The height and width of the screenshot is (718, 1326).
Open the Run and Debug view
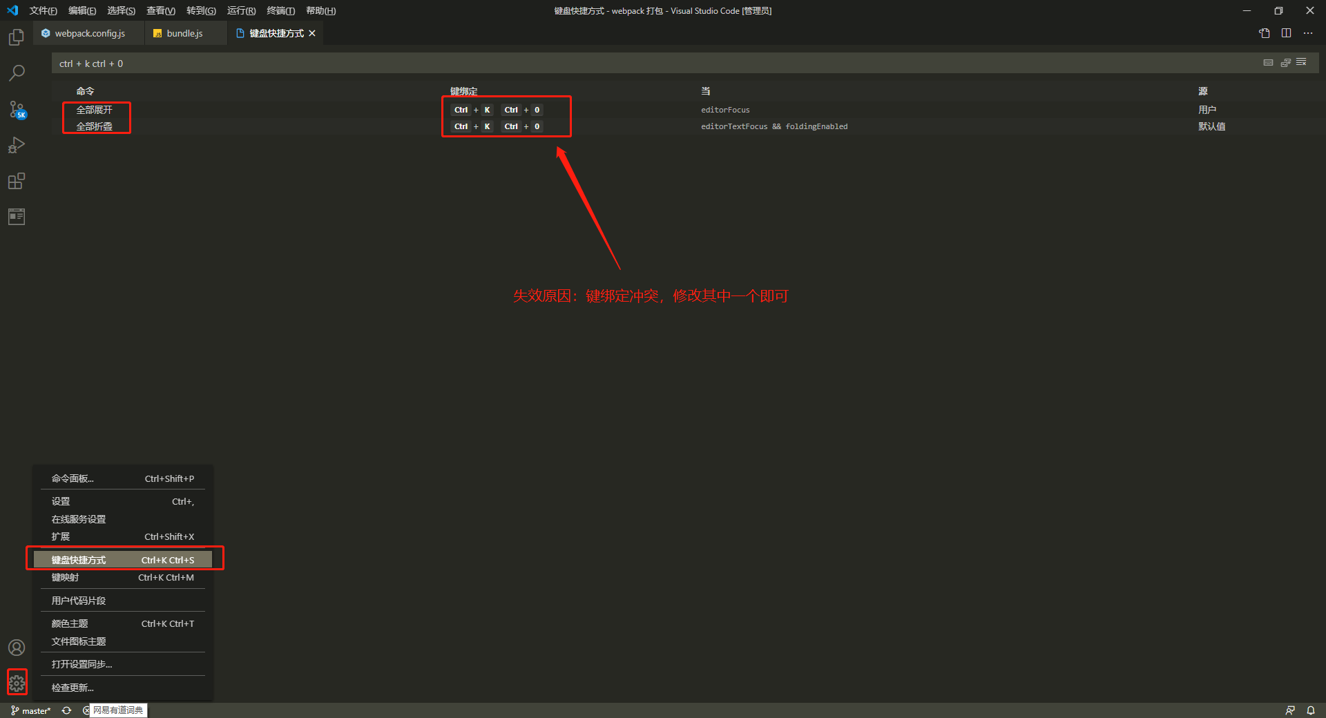(x=17, y=145)
